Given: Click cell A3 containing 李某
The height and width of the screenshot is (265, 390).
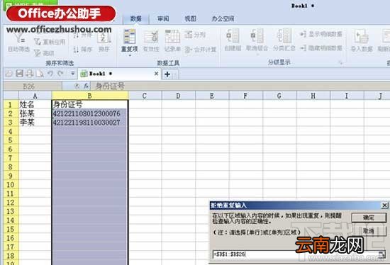Looking at the screenshot, I should pos(35,123).
